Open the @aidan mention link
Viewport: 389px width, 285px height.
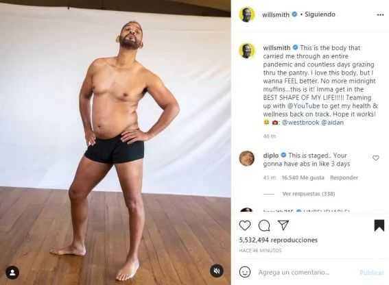point(333,123)
